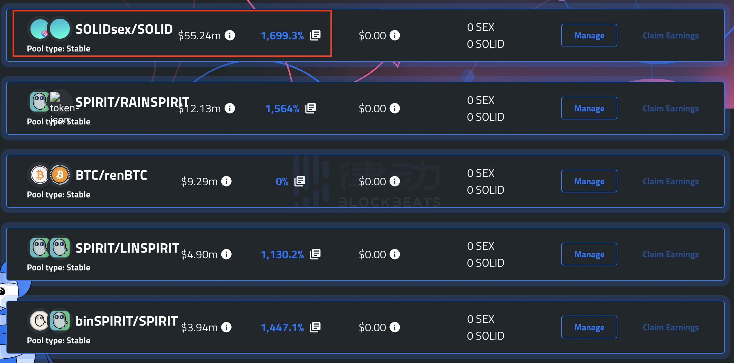This screenshot has width=734, height=363.
Task: Claim Earnings for the SOLIDsex/SOLID pool
Action: point(671,36)
